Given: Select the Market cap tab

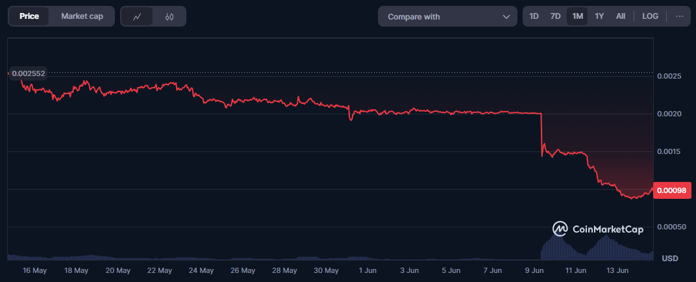Looking at the screenshot, I should 82,16.
